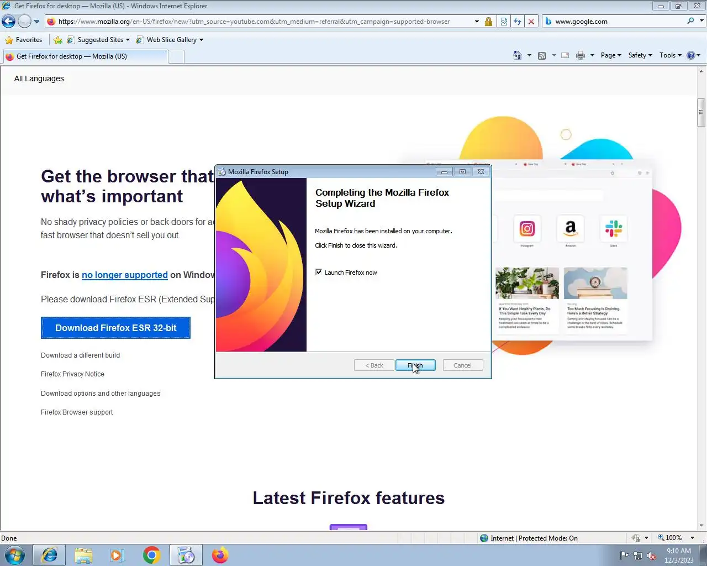This screenshot has width=707, height=566.
Task: Click the Amazon tile in browser preview
Action: pos(571,229)
